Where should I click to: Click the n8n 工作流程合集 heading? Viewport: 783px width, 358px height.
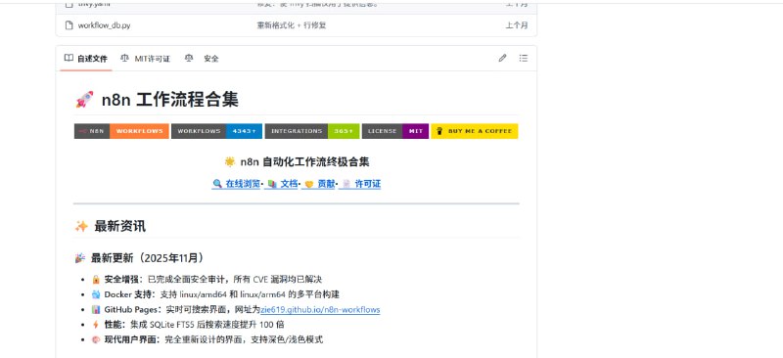170,100
